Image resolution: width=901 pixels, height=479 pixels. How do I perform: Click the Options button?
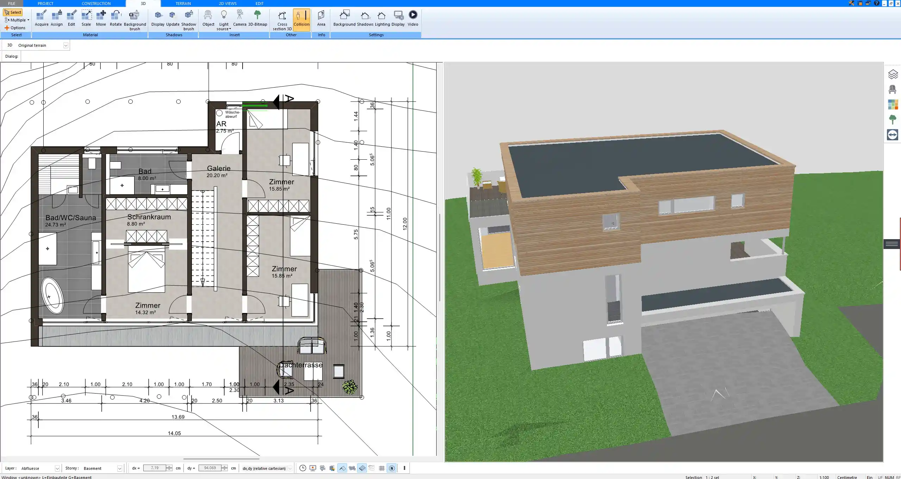tap(15, 28)
